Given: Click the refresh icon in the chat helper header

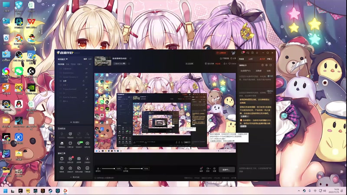Looking at the screenshot, I should pyautogui.click(x=271, y=65).
